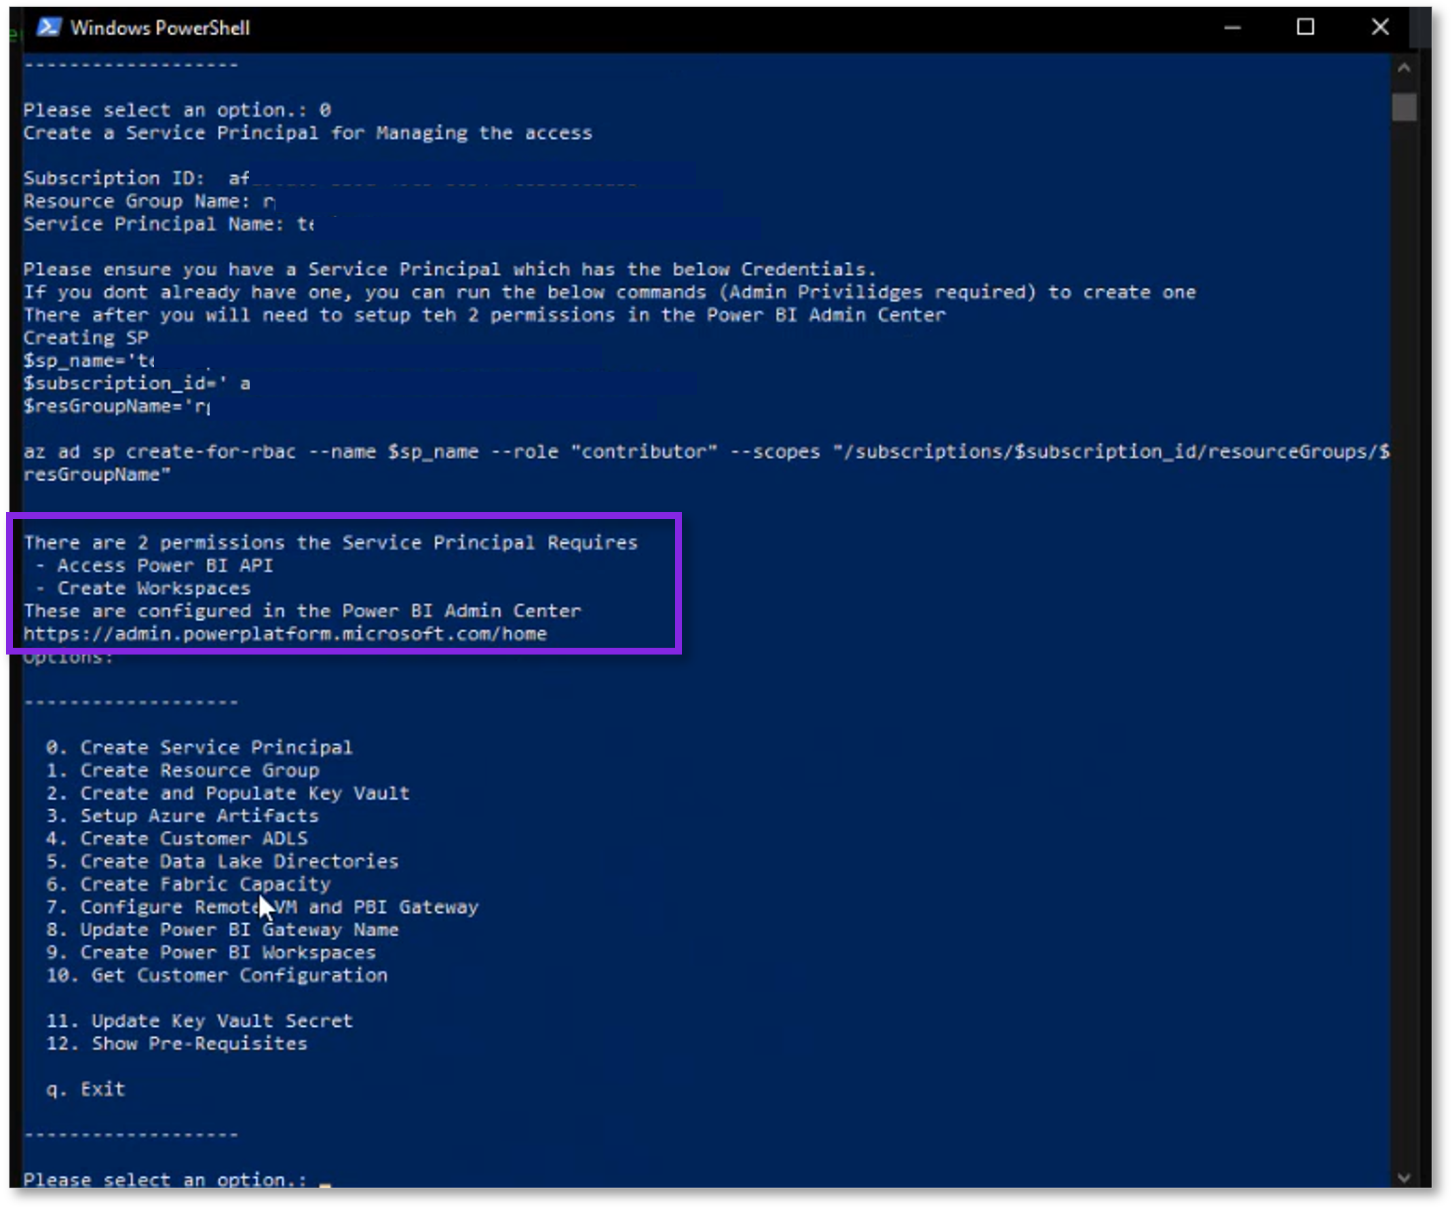Click the scrollbar down arrow
Viewport: 1452px width, 1208px height.
(x=1404, y=1179)
